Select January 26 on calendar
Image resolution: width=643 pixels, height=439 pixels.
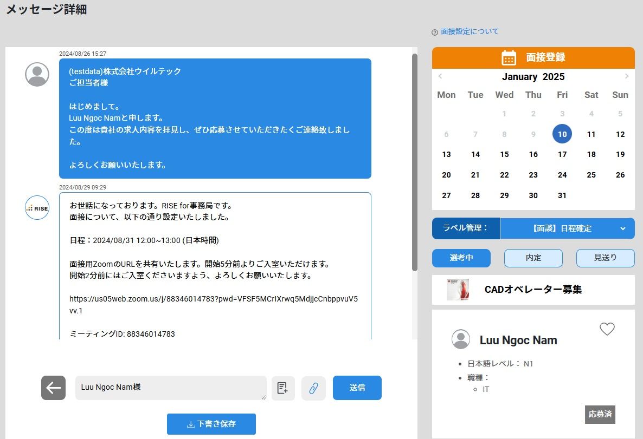(620, 175)
